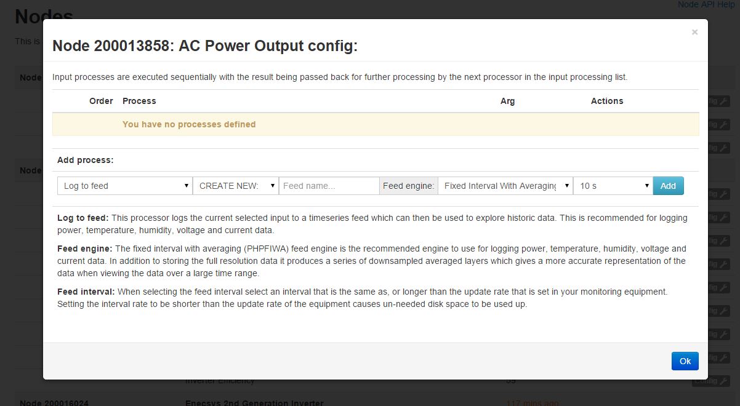
Task: Open the "Log to feed" process dropdown
Action: [x=124, y=186]
